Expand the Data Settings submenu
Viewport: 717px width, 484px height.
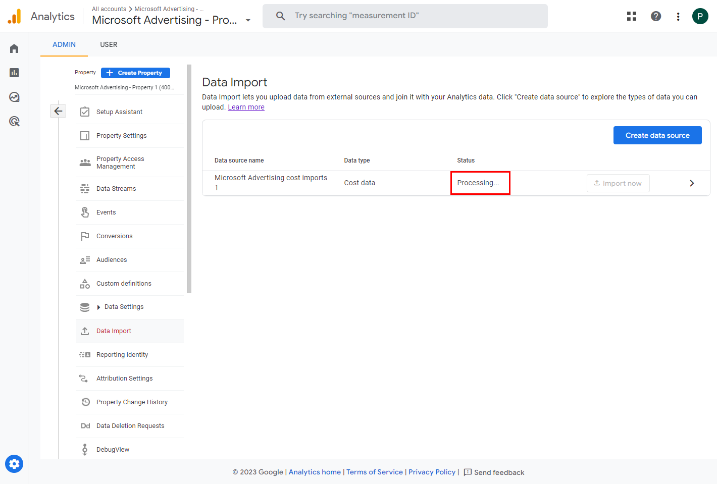[x=99, y=307]
